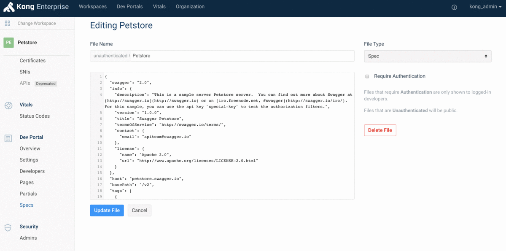The height and width of the screenshot is (251, 506).
Task: Open the info icon in top bar
Action: point(454,7)
